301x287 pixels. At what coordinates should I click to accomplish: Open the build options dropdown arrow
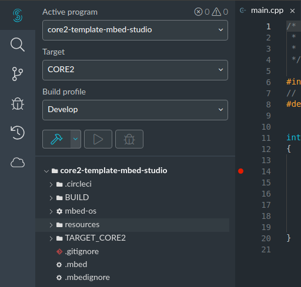coord(76,139)
